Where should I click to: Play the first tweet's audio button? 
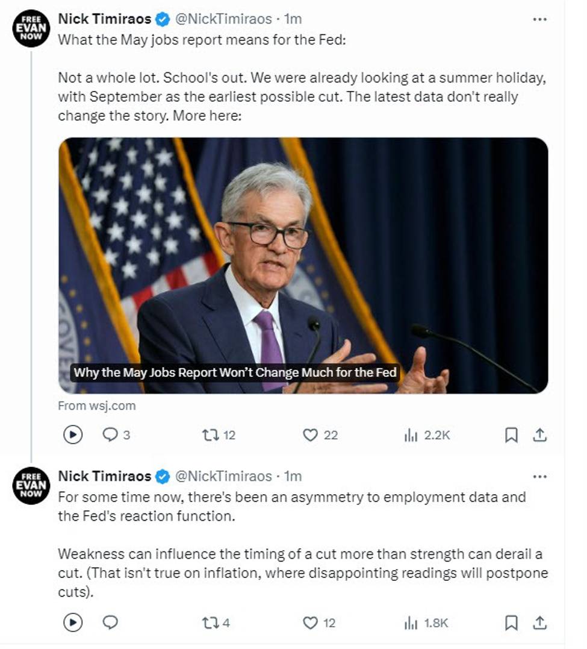point(73,434)
